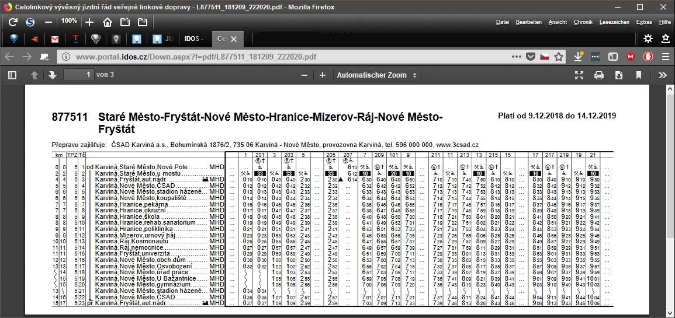Go forward with the forward arrow

point(27,57)
